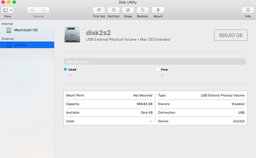256x158 pixels.
Task: Click the disk2s2 sidebar drive icon
Action: click(x=9, y=45)
